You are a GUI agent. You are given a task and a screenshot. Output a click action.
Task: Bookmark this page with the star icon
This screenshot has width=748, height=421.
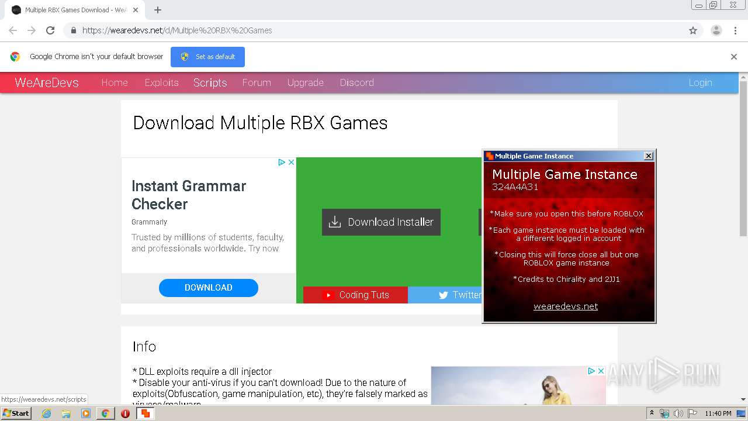click(693, 30)
